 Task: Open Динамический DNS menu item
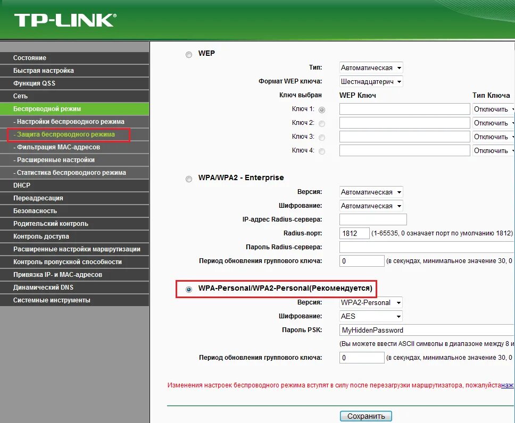pyautogui.click(x=74, y=287)
